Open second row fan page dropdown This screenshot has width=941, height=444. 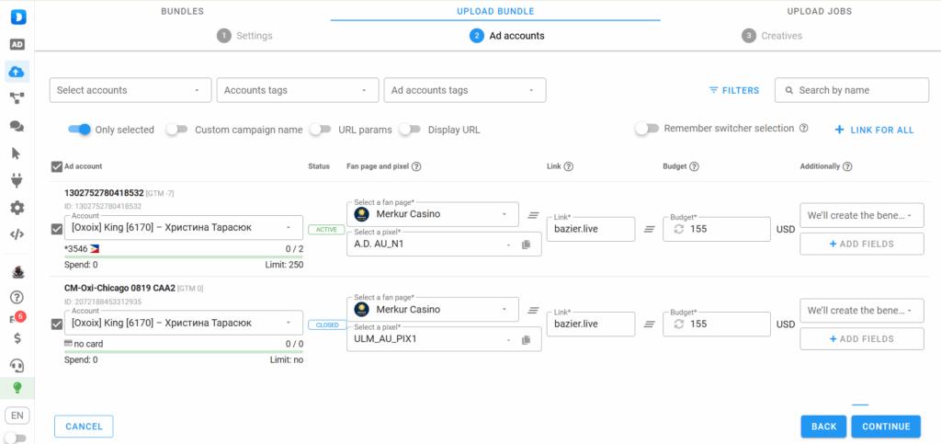(x=433, y=309)
